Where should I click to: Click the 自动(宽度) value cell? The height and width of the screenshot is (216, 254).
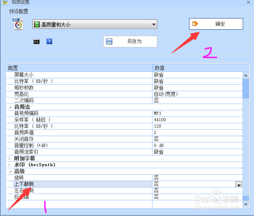[x=197, y=94]
